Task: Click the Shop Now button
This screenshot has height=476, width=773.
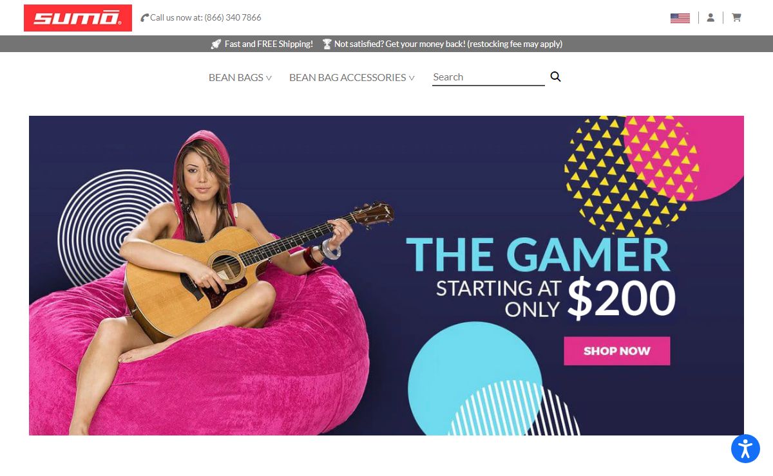Action: [x=617, y=351]
